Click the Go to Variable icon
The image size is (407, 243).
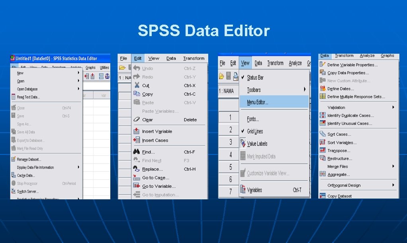(137, 186)
